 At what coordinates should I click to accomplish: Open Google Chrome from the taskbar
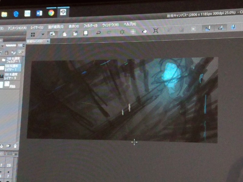51,12
